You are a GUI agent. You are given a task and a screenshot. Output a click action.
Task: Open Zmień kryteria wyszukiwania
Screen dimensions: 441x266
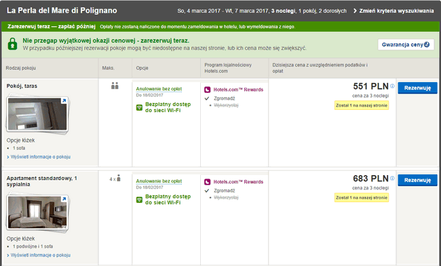(x=394, y=11)
